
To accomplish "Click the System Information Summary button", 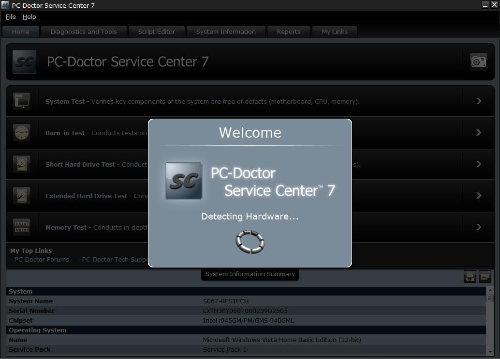I will 250,274.
